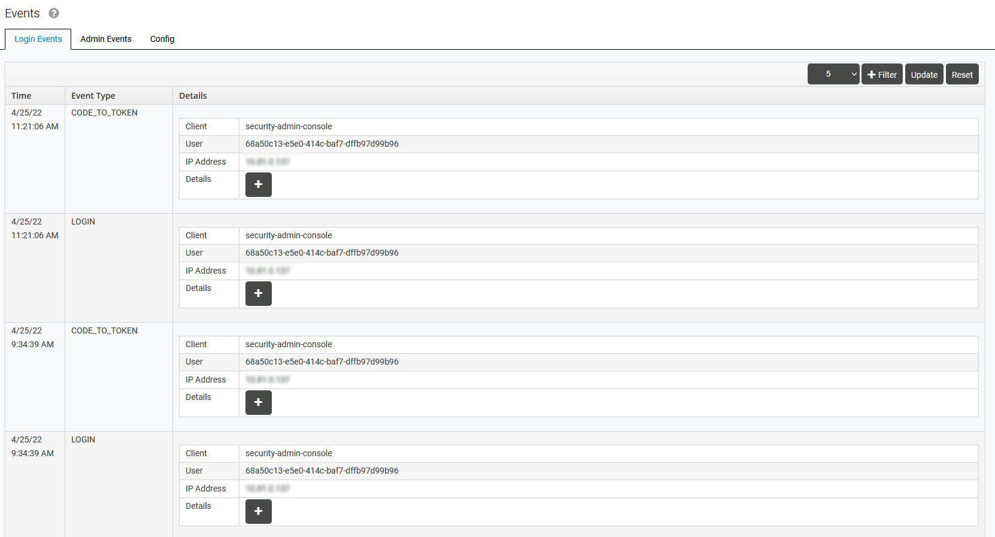
Task: Click the Details column header
Action: tap(193, 96)
